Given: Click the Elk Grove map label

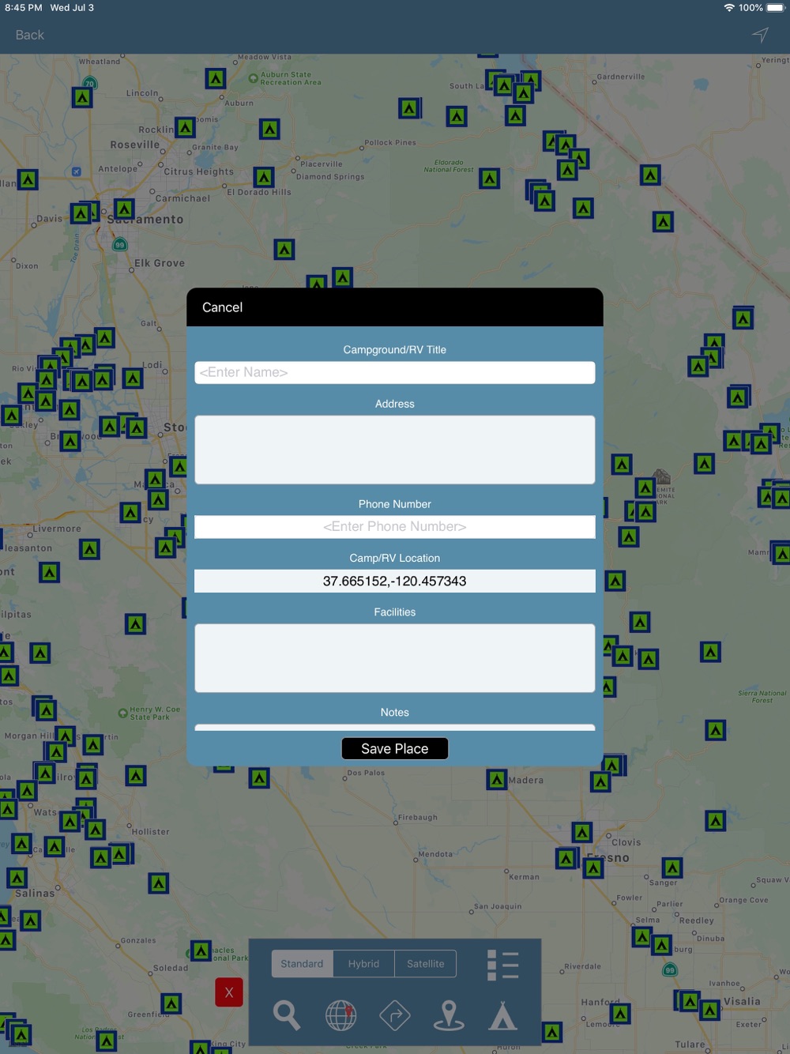Looking at the screenshot, I should tap(160, 263).
